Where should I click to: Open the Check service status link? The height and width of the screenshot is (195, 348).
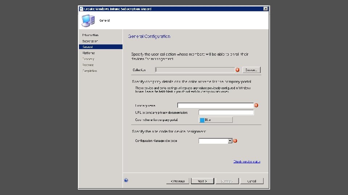[247, 162]
